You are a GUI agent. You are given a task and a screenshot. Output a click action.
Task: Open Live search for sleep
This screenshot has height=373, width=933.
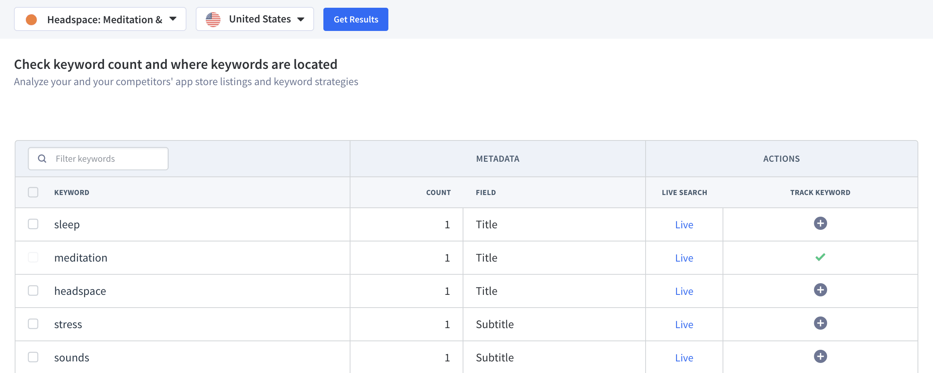tap(684, 225)
